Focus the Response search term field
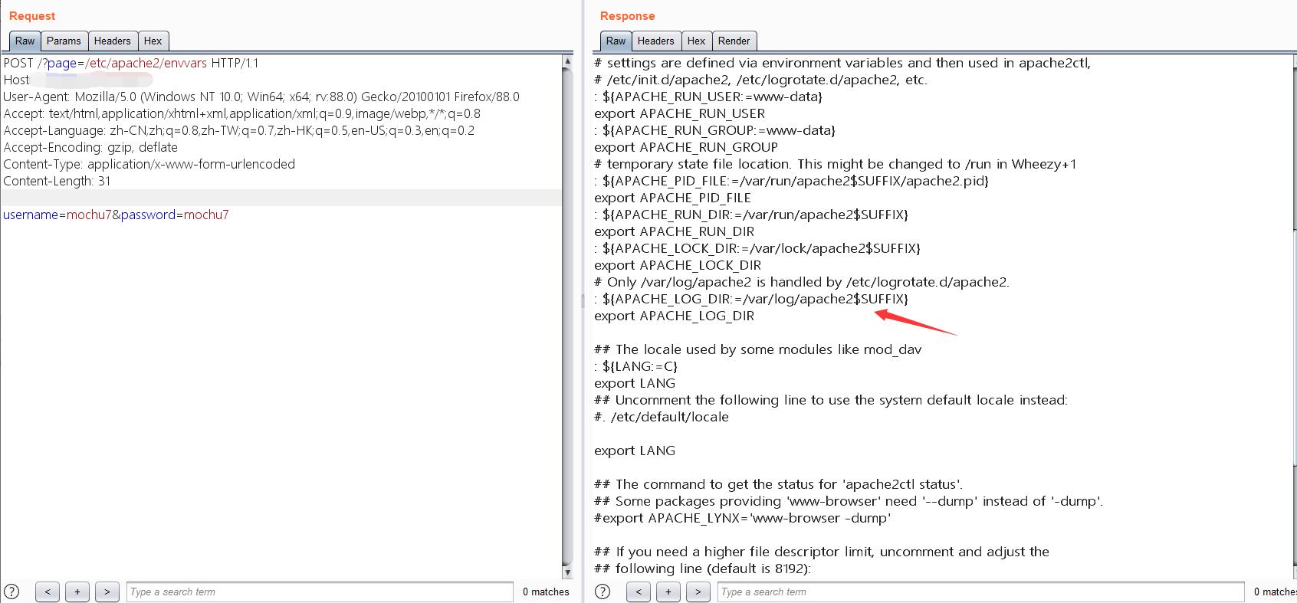 980,592
